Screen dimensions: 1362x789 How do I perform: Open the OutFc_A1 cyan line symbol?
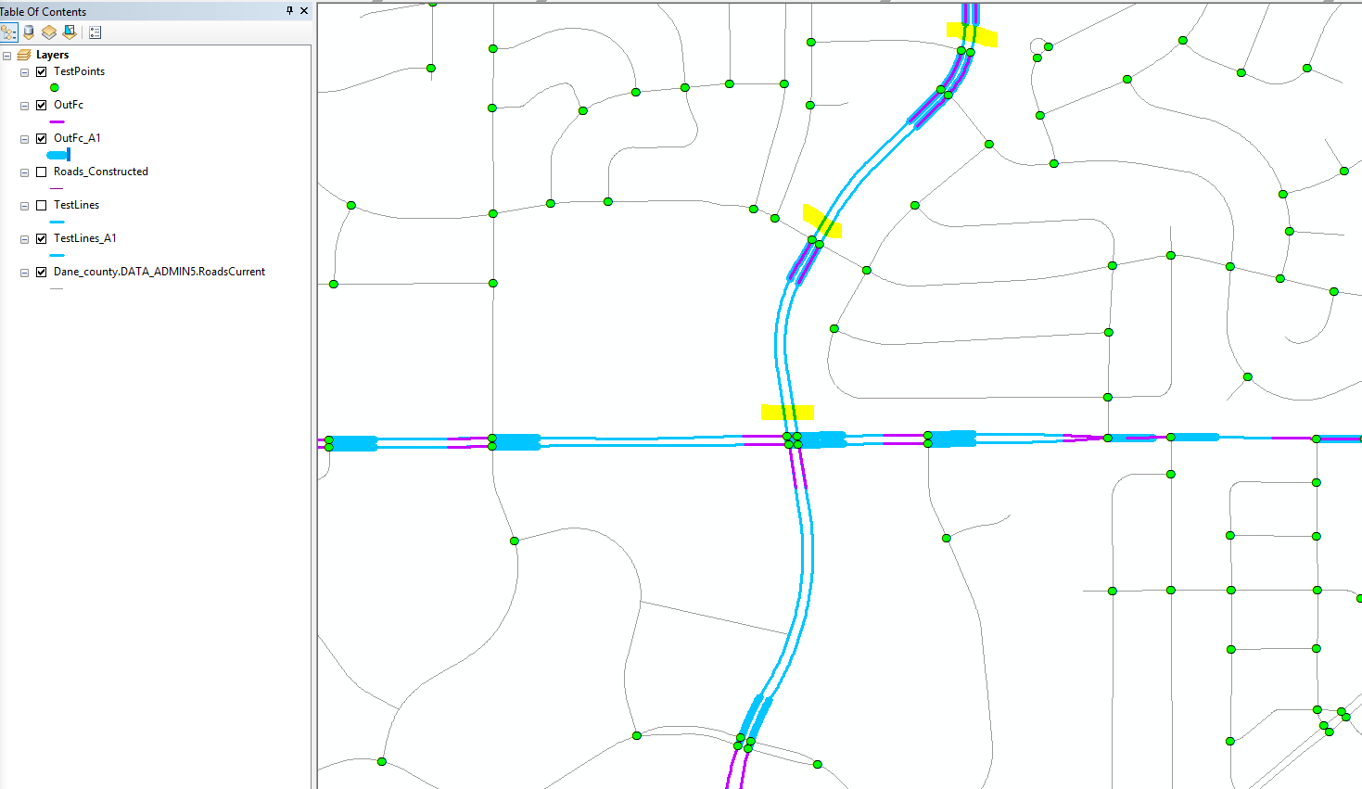[58, 154]
